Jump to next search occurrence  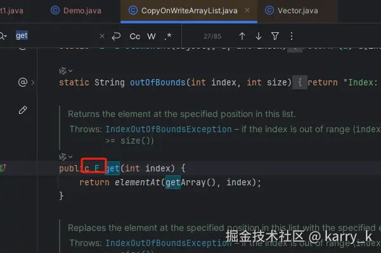(x=259, y=36)
